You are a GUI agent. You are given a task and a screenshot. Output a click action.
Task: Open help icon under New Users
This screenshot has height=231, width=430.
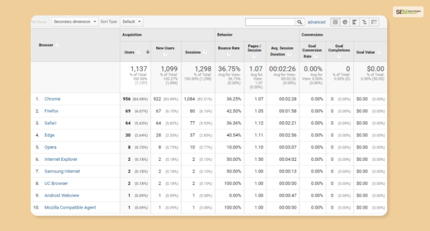165,54
